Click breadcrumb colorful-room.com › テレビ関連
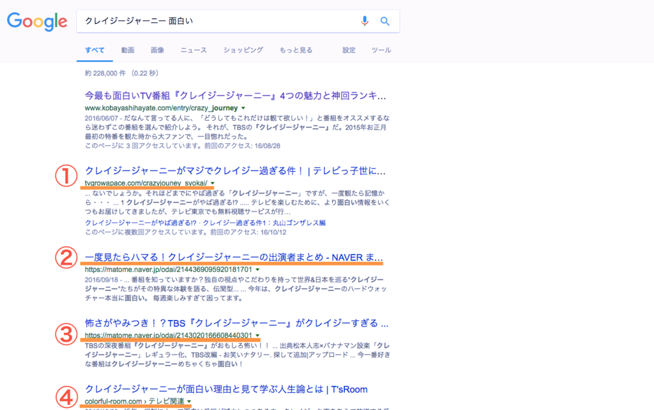 134,401
